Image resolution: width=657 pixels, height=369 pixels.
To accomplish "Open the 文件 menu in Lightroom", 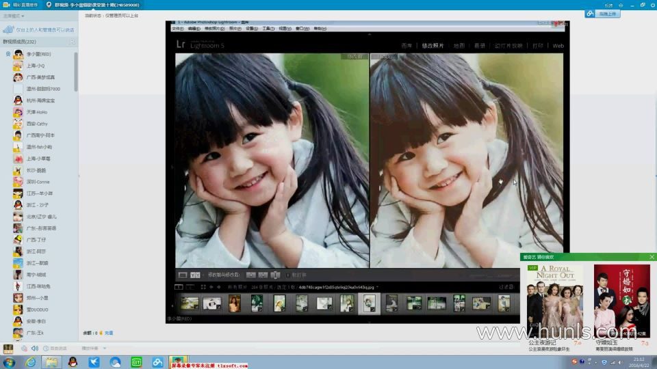I will [x=178, y=29].
